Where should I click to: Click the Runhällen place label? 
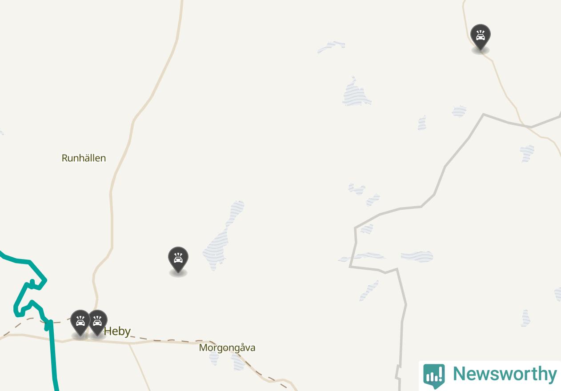[84, 158]
